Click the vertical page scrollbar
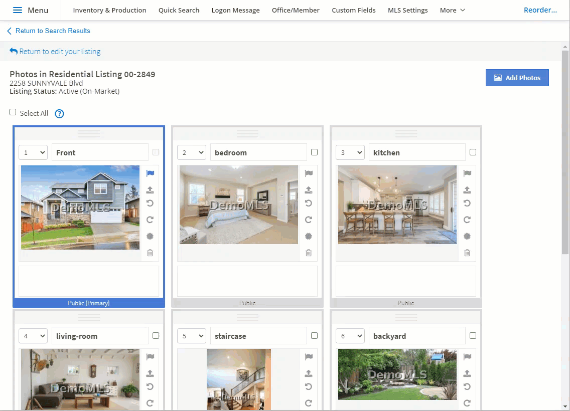The height and width of the screenshot is (411, 570). (x=565, y=152)
